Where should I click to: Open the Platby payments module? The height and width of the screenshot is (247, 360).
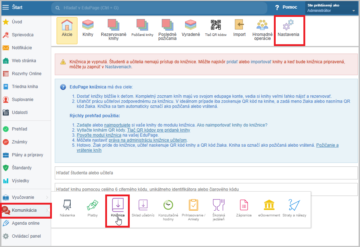(93, 208)
